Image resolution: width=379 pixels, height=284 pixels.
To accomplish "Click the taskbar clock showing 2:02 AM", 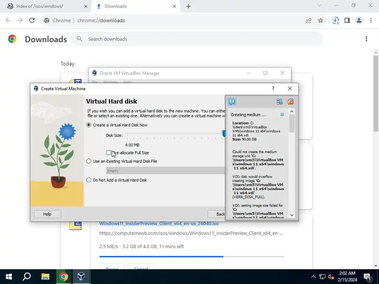I will click(347, 277).
